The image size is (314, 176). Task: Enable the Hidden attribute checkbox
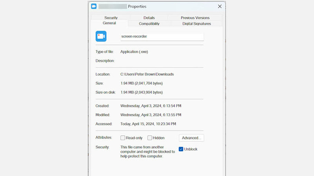(150, 138)
